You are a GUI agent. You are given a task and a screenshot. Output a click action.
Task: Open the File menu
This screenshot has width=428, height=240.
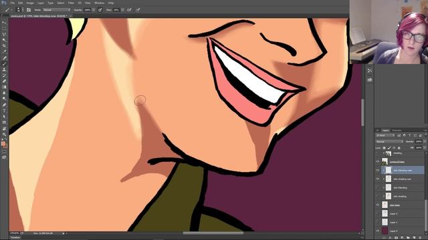pyautogui.click(x=13, y=3)
